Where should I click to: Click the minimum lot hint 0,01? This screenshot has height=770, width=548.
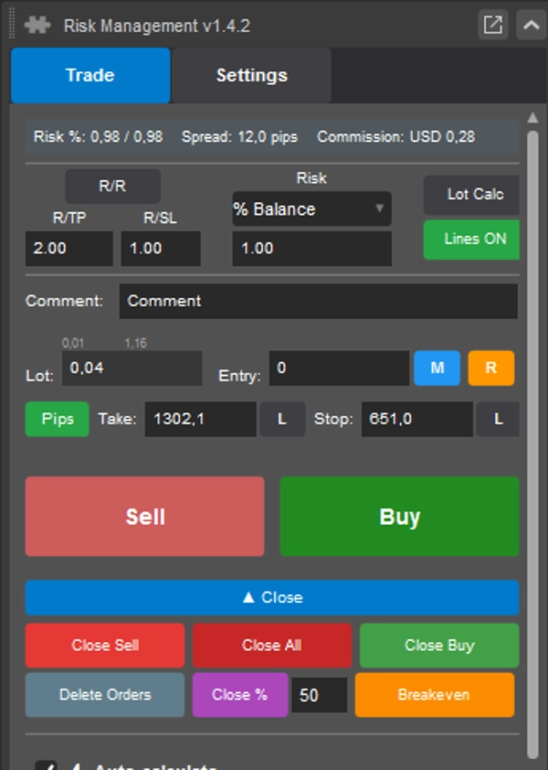tap(73, 343)
